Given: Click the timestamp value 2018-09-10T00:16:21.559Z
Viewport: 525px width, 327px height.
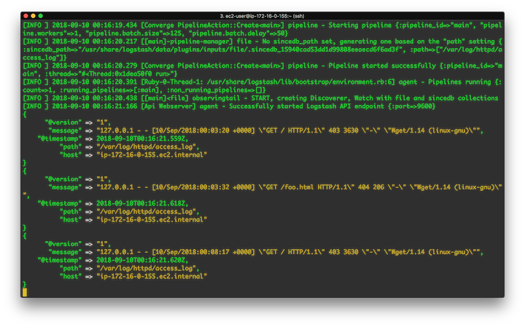Looking at the screenshot, I should coord(142,139).
